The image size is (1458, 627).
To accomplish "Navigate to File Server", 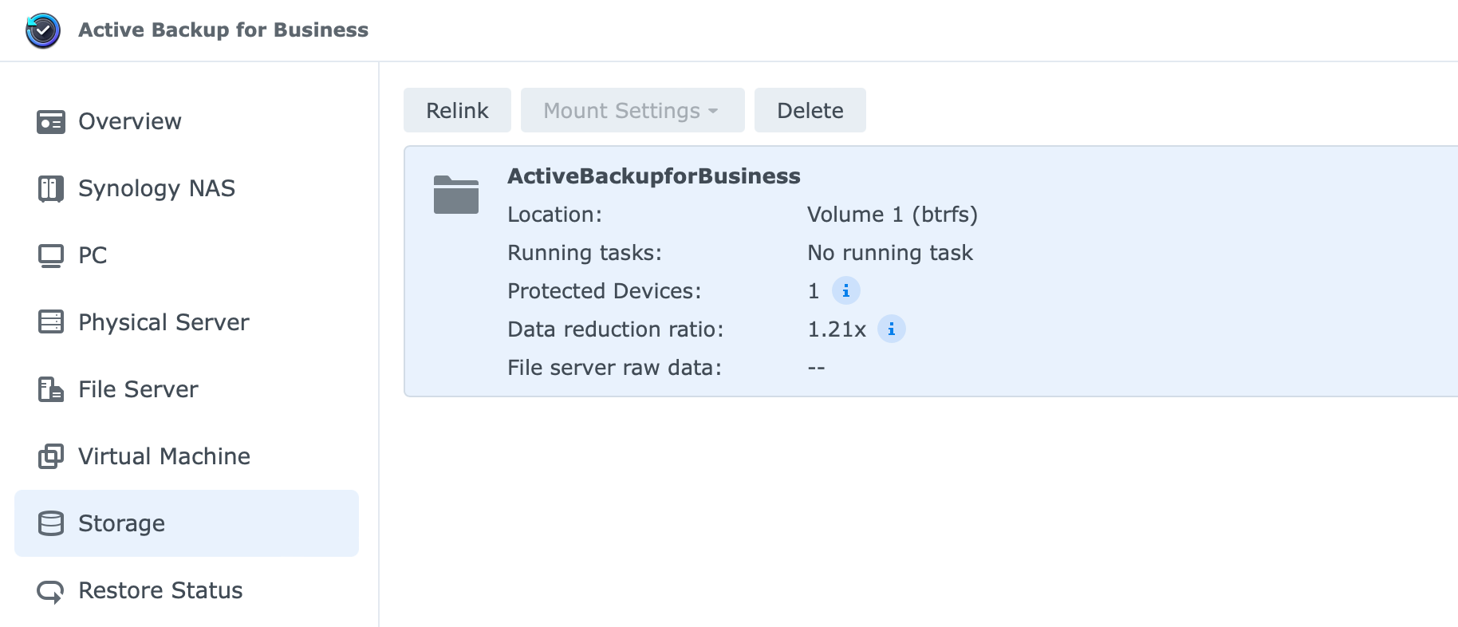I will pos(187,389).
